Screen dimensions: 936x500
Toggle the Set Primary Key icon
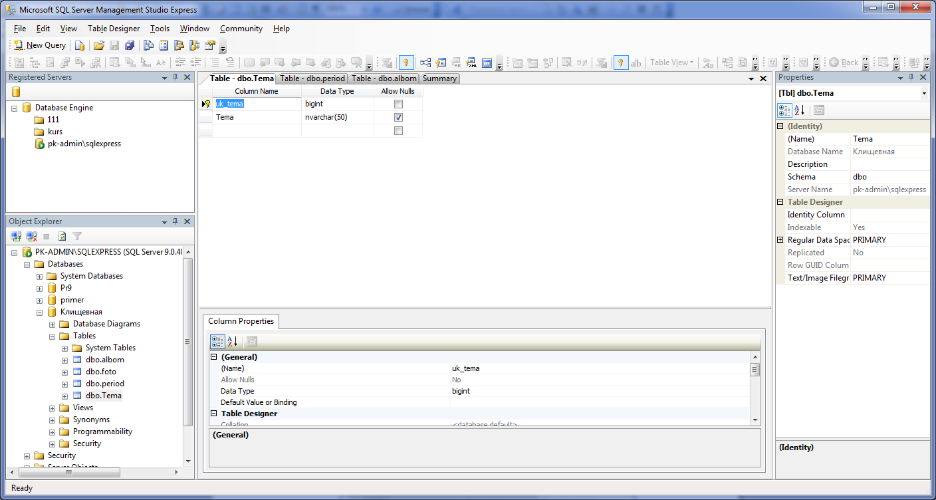click(x=406, y=62)
